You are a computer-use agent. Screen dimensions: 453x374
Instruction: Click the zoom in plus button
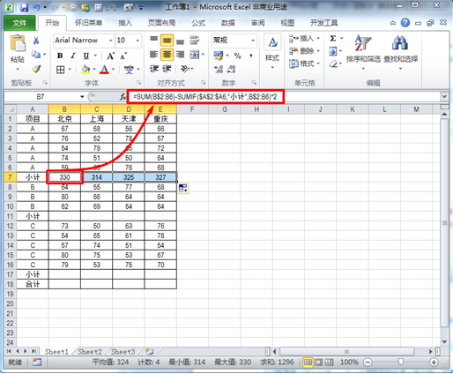(x=434, y=363)
